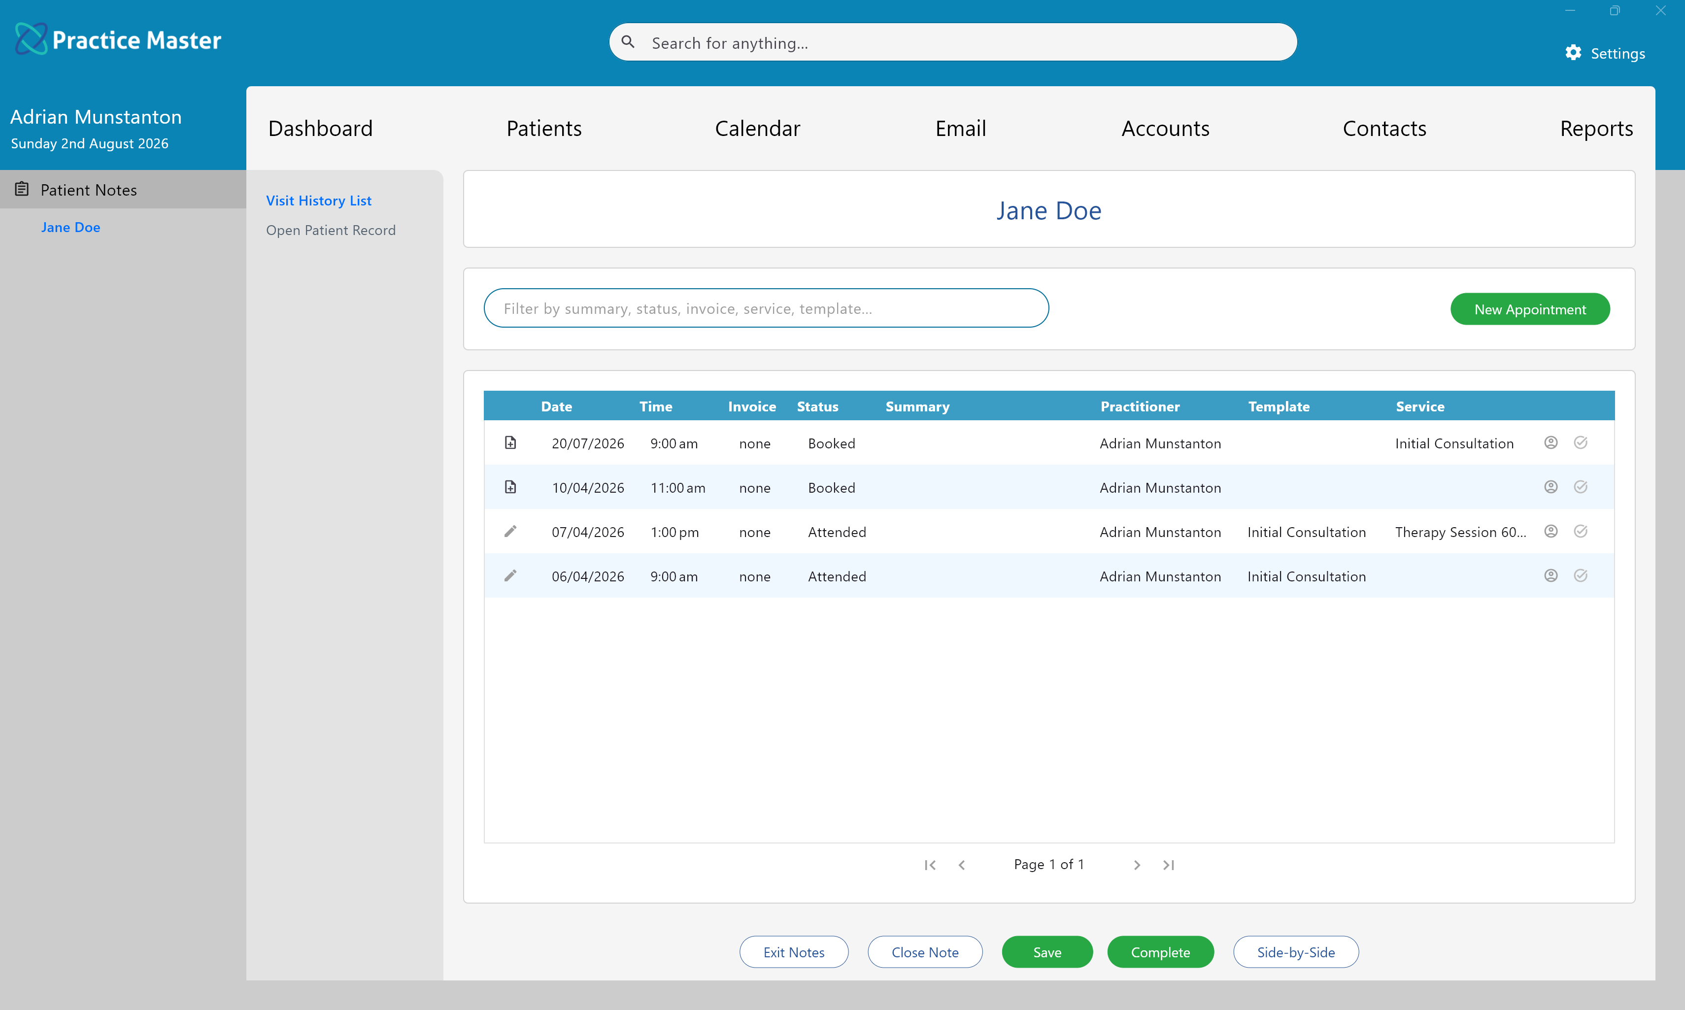Open the Patients tab

(544, 128)
